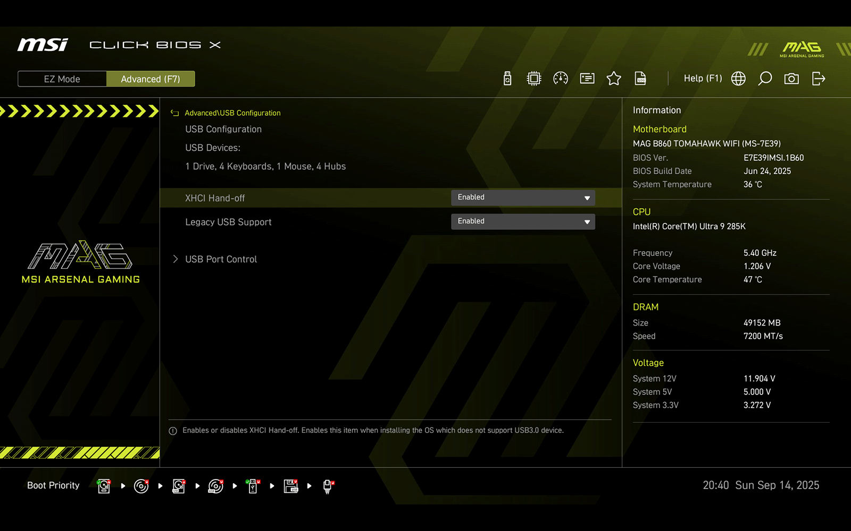
Task: Switch to EZ Mode
Action: click(62, 79)
